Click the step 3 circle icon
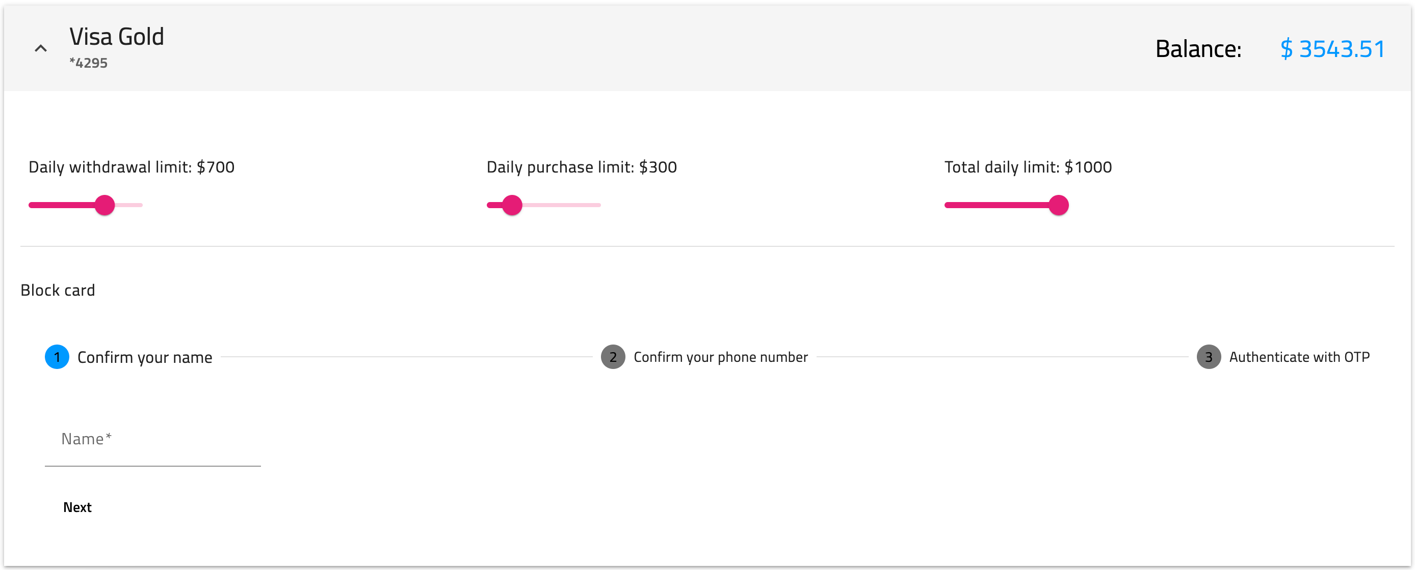Screen dimensions: 1415x570 coord(1208,357)
